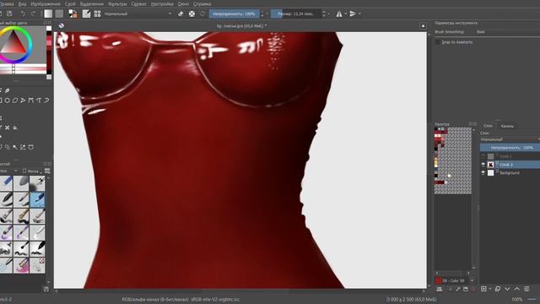Adjust the layer Opacity slider in Layers panel
The width and height of the screenshot is (540, 304).
point(510,148)
